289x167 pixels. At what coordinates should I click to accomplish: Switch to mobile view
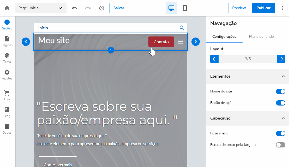point(185,8)
